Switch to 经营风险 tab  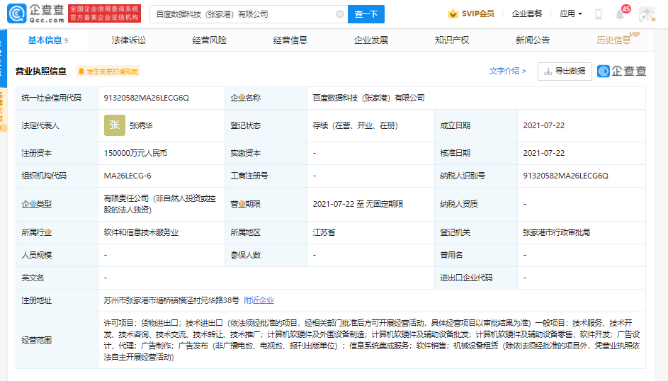[209, 40]
